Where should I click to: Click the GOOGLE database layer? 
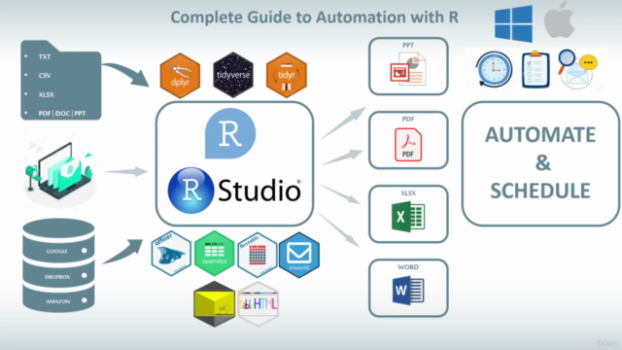[58, 251]
